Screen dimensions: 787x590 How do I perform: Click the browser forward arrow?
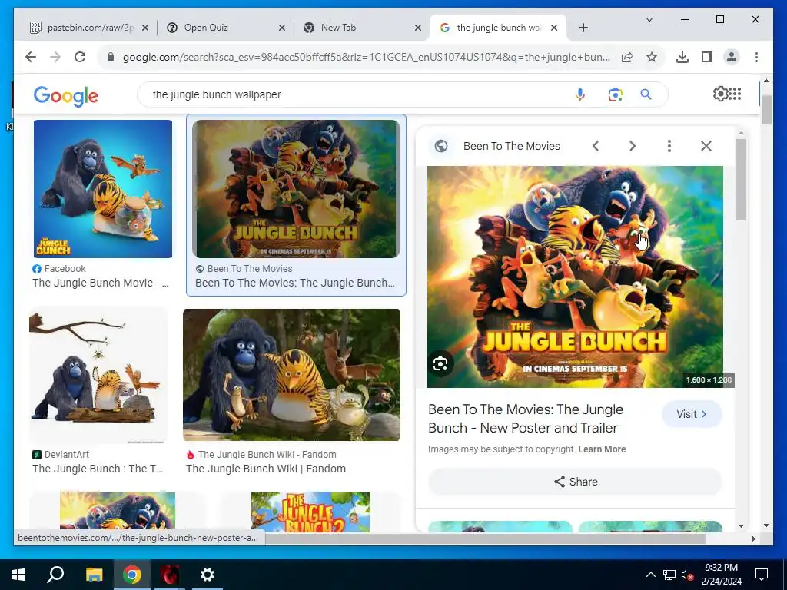tap(55, 57)
